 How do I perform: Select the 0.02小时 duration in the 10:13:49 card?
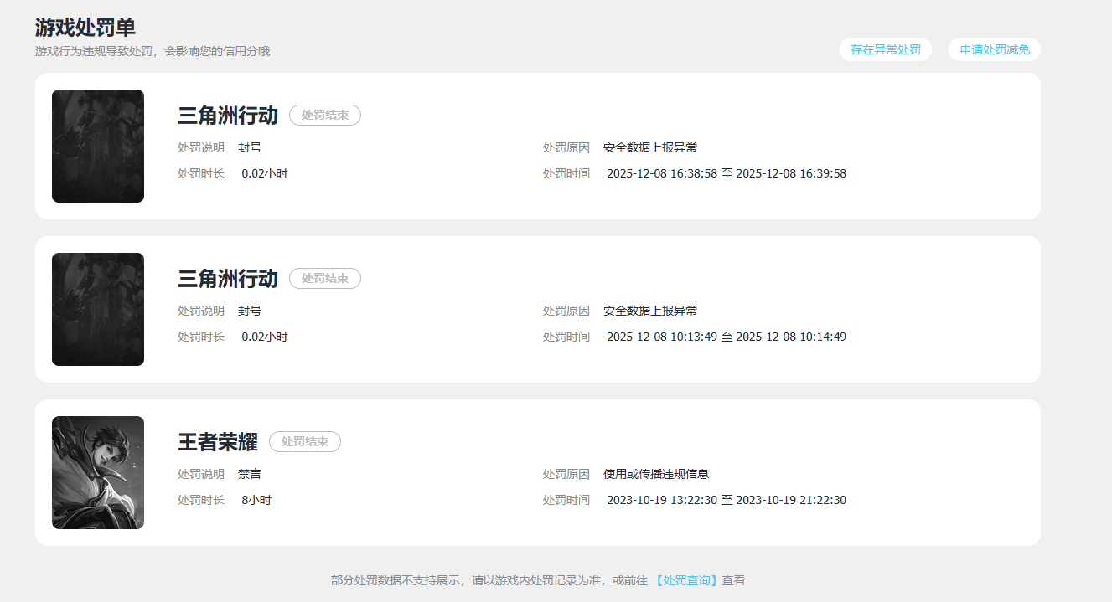pos(265,337)
